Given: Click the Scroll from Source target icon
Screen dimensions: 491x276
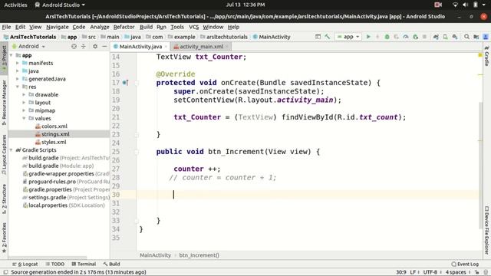Looking at the screenshot, I should coord(74,46).
